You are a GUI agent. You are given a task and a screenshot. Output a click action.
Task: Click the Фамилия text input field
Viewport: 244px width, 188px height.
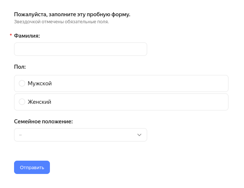80,49
